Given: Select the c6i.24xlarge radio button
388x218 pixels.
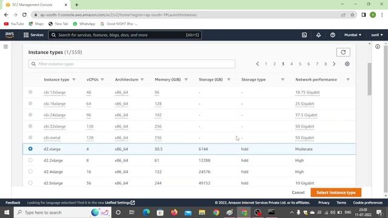Looking at the screenshot, I should tap(30, 114).
